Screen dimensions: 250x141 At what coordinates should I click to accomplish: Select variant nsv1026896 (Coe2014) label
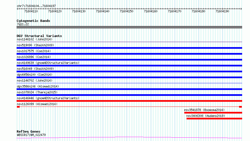coord(34,57)
